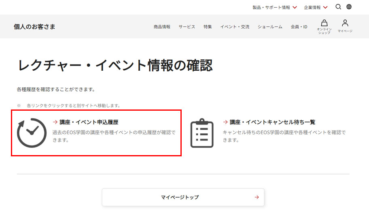Open the オンラインショップ bag icon
The height and width of the screenshot is (223, 369).
point(324,23)
